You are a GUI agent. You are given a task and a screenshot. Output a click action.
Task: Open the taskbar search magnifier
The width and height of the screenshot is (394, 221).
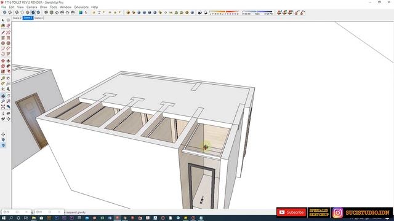click(x=11, y=219)
